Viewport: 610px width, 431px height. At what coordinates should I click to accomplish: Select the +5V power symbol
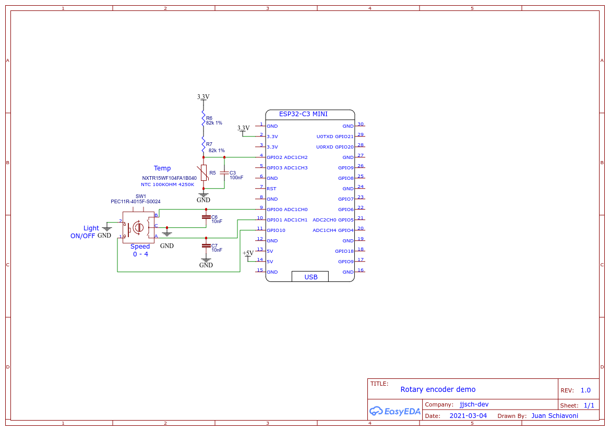[248, 255]
